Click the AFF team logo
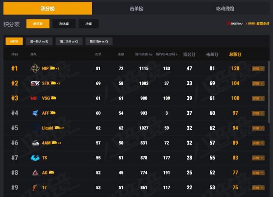This screenshot has width=273, height=197. pyautogui.click(x=35, y=113)
